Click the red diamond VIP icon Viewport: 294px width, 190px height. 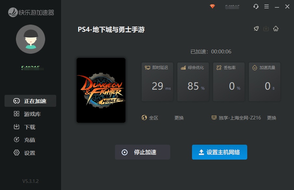(x=212, y=6)
